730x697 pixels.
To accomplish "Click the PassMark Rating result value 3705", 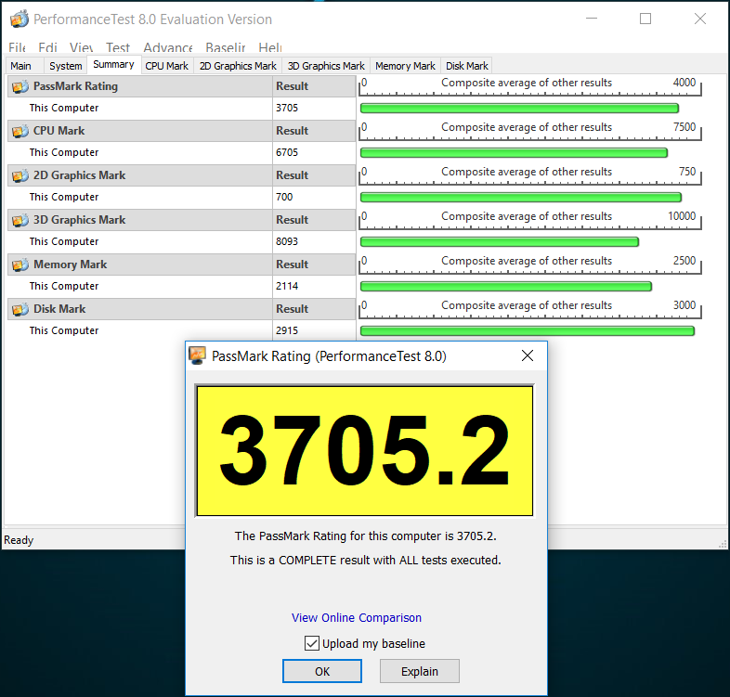I will click(287, 108).
